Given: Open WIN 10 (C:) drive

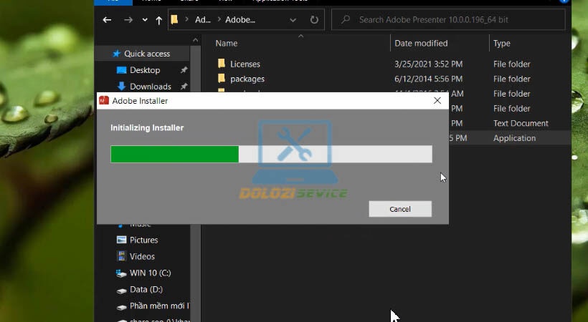Looking at the screenshot, I should pyautogui.click(x=151, y=273).
